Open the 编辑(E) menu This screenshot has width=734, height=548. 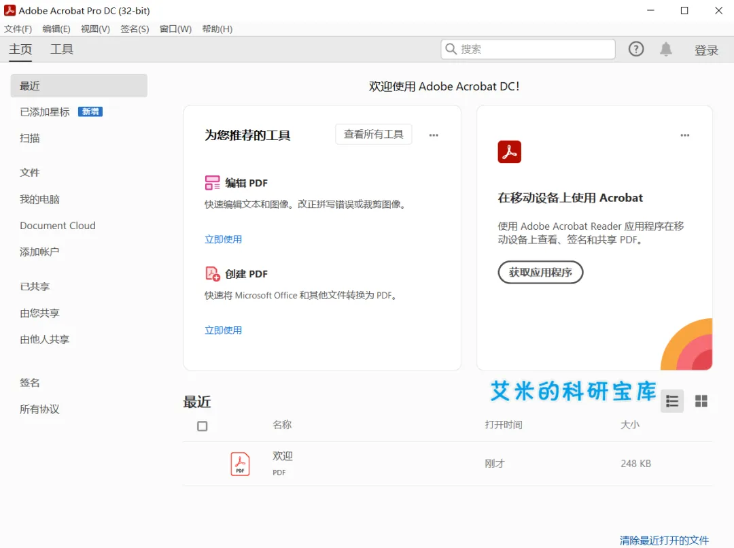56,29
